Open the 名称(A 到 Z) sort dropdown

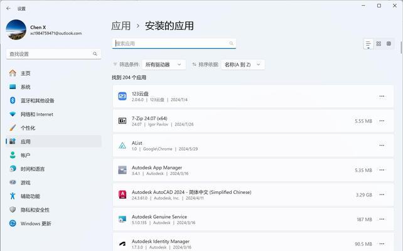coord(243,65)
